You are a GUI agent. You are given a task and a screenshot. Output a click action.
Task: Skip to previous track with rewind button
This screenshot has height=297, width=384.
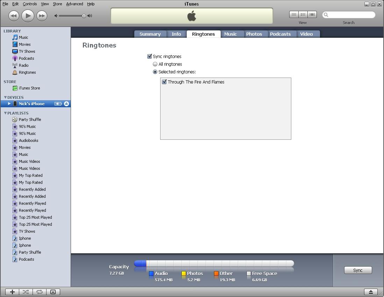click(x=14, y=16)
